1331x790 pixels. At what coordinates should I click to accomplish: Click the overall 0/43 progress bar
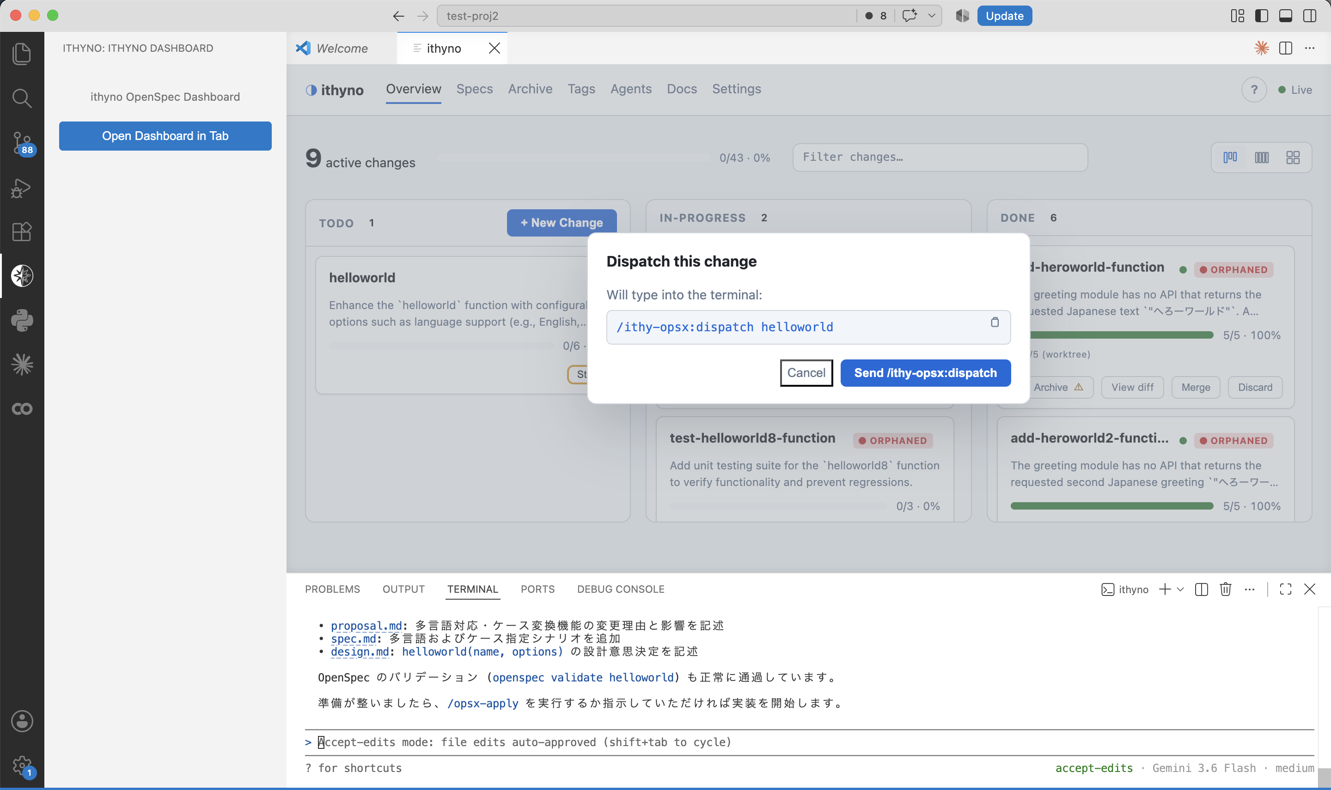click(574, 158)
